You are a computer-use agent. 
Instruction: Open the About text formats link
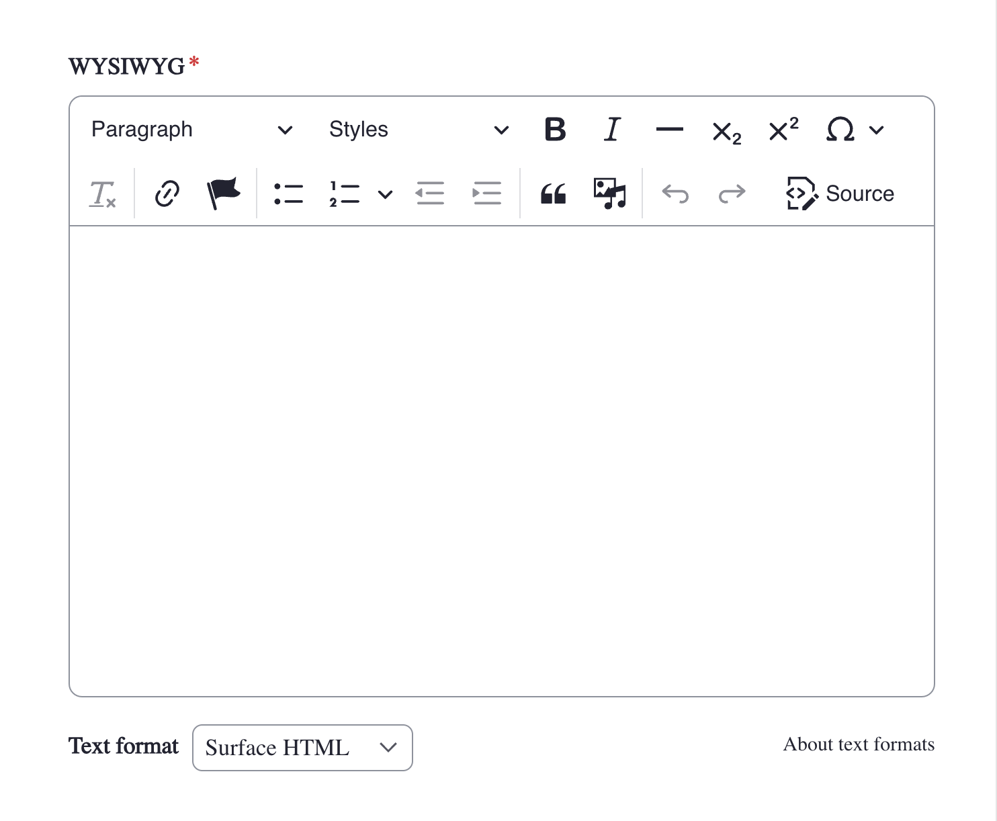click(858, 744)
